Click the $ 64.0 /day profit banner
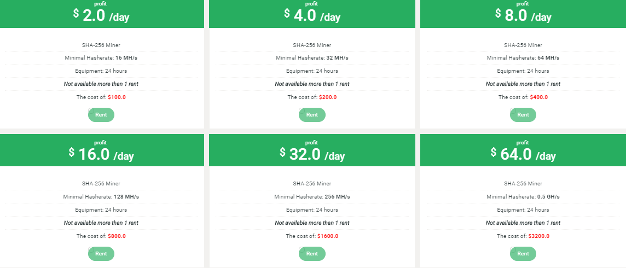 coord(523,154)
